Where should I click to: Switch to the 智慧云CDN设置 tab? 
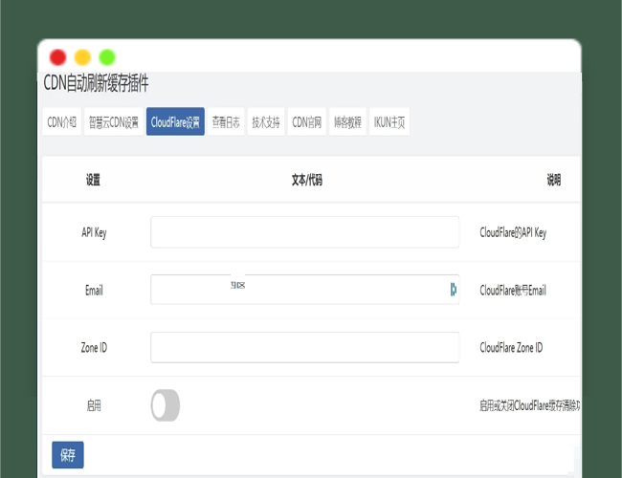pos(113,121)
